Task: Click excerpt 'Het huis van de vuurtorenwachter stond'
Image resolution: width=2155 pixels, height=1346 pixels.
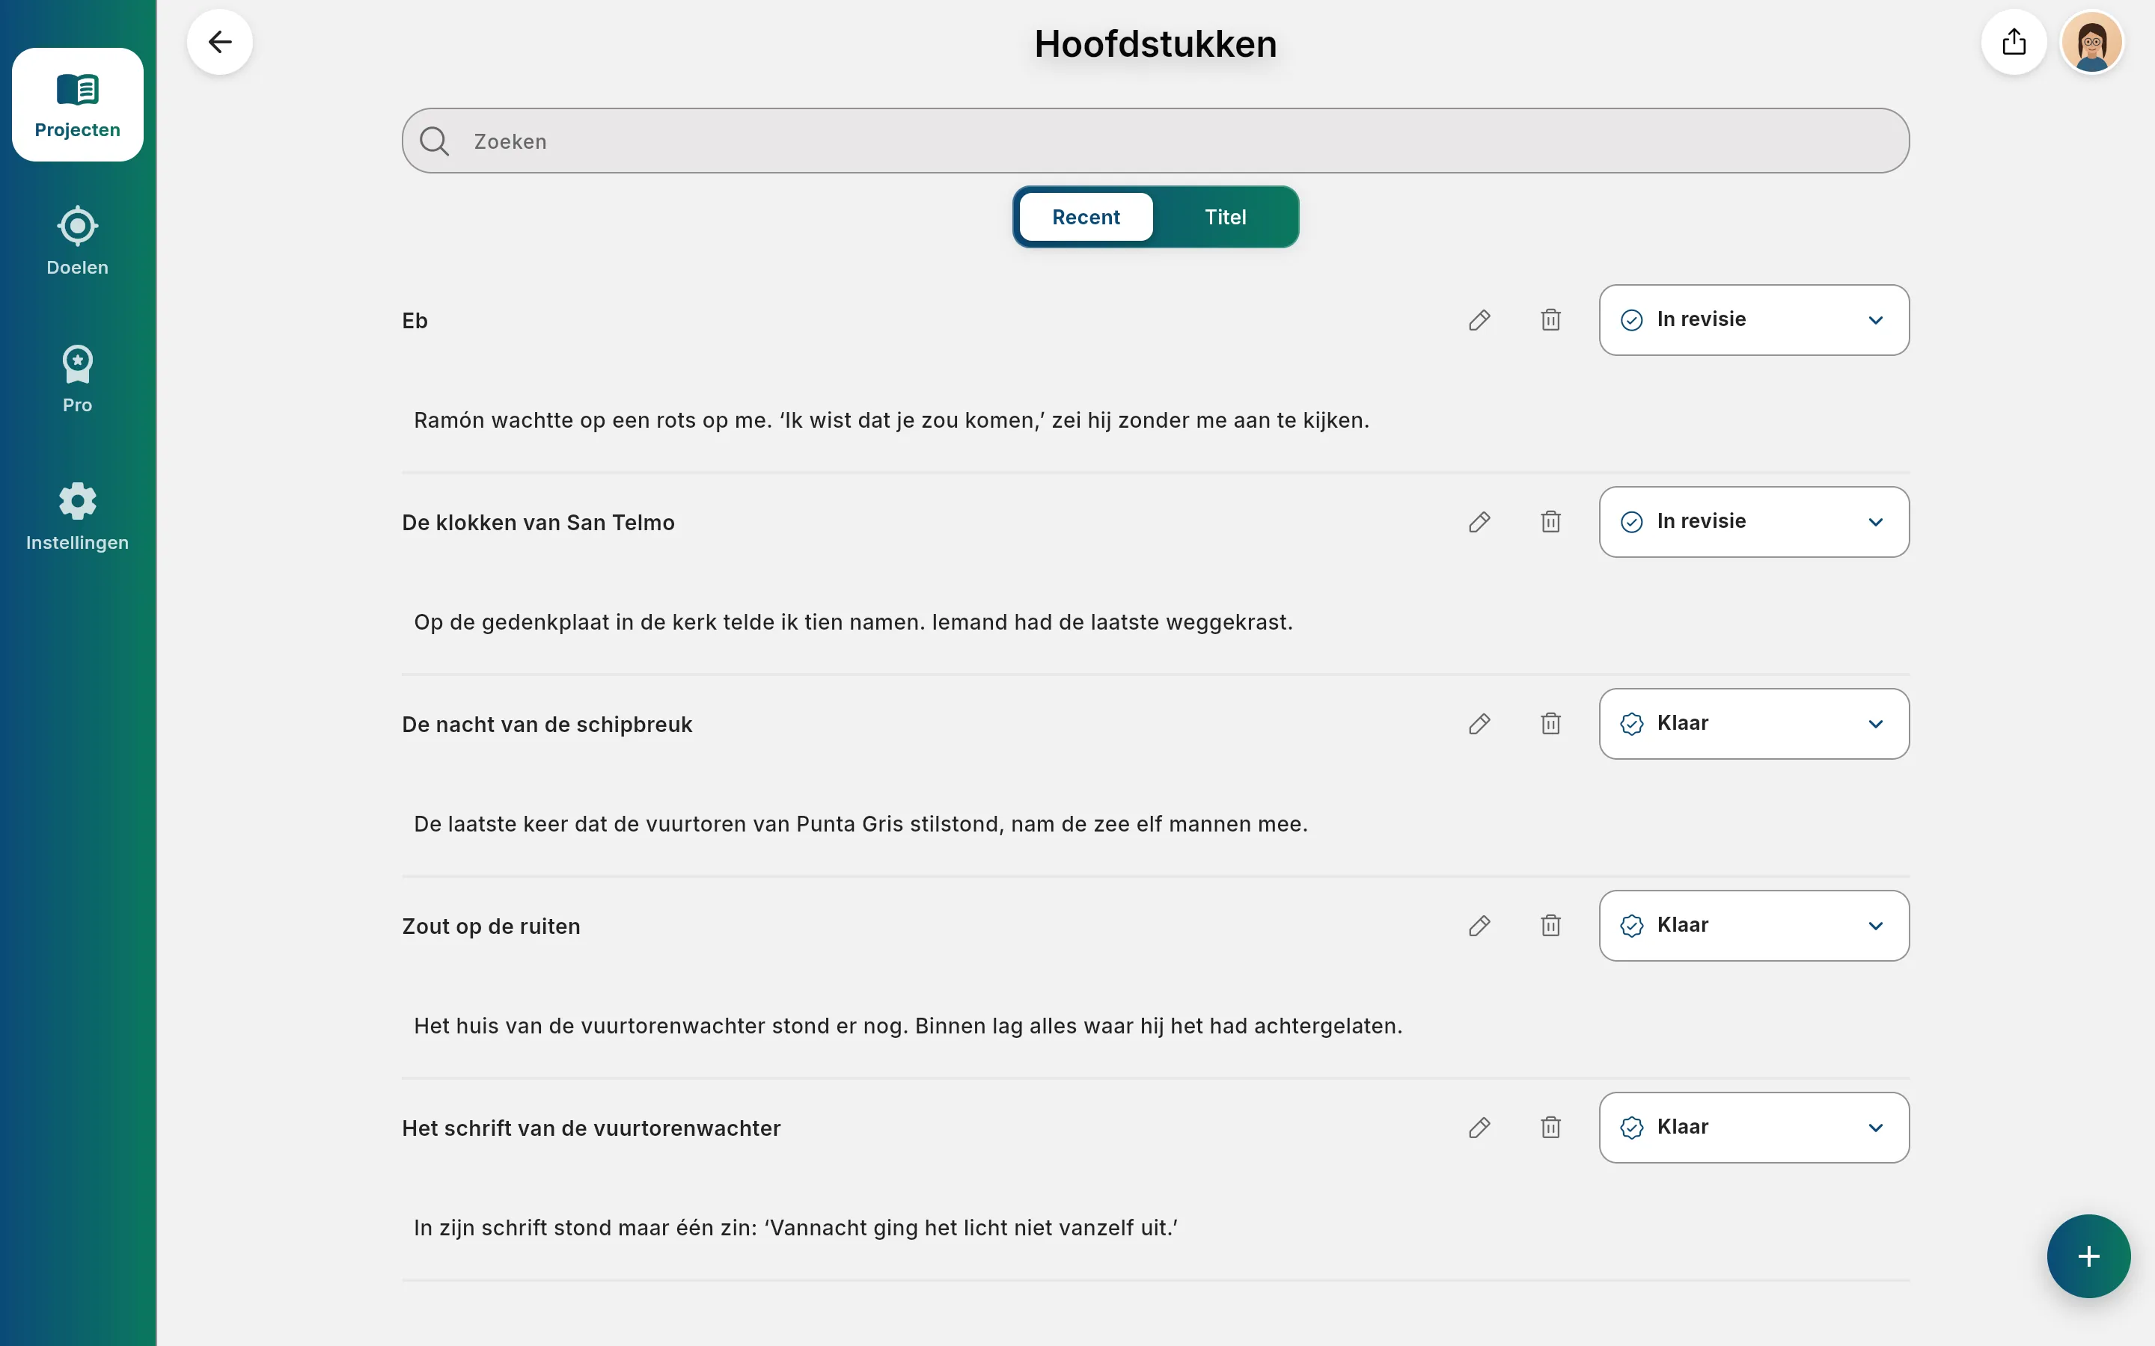Action: point(908,1027)
